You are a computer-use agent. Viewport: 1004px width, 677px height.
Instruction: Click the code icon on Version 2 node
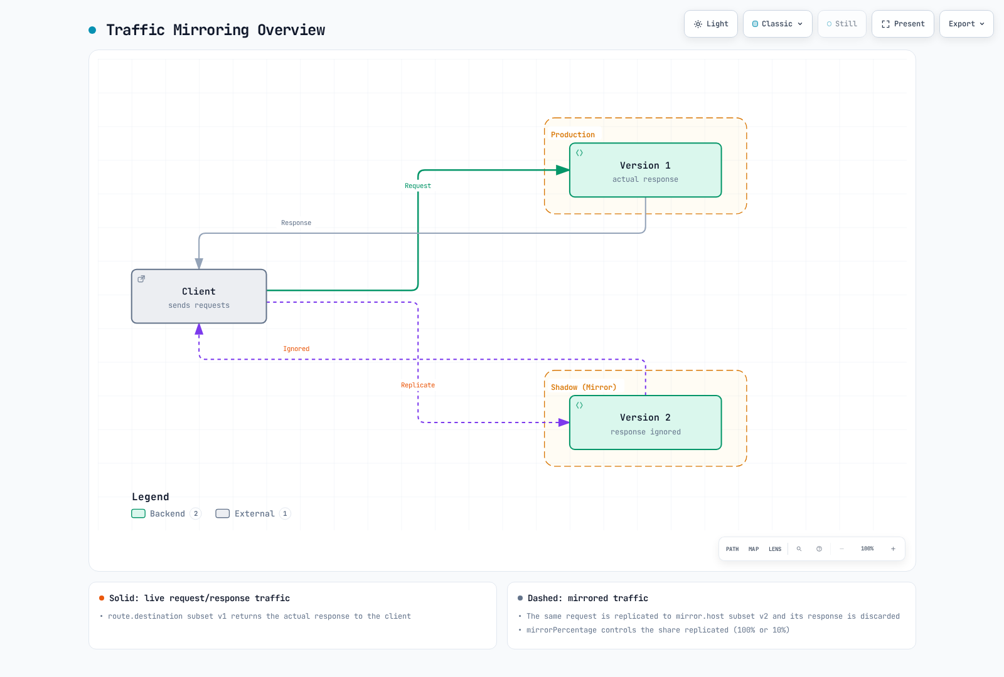pos(579,406)
